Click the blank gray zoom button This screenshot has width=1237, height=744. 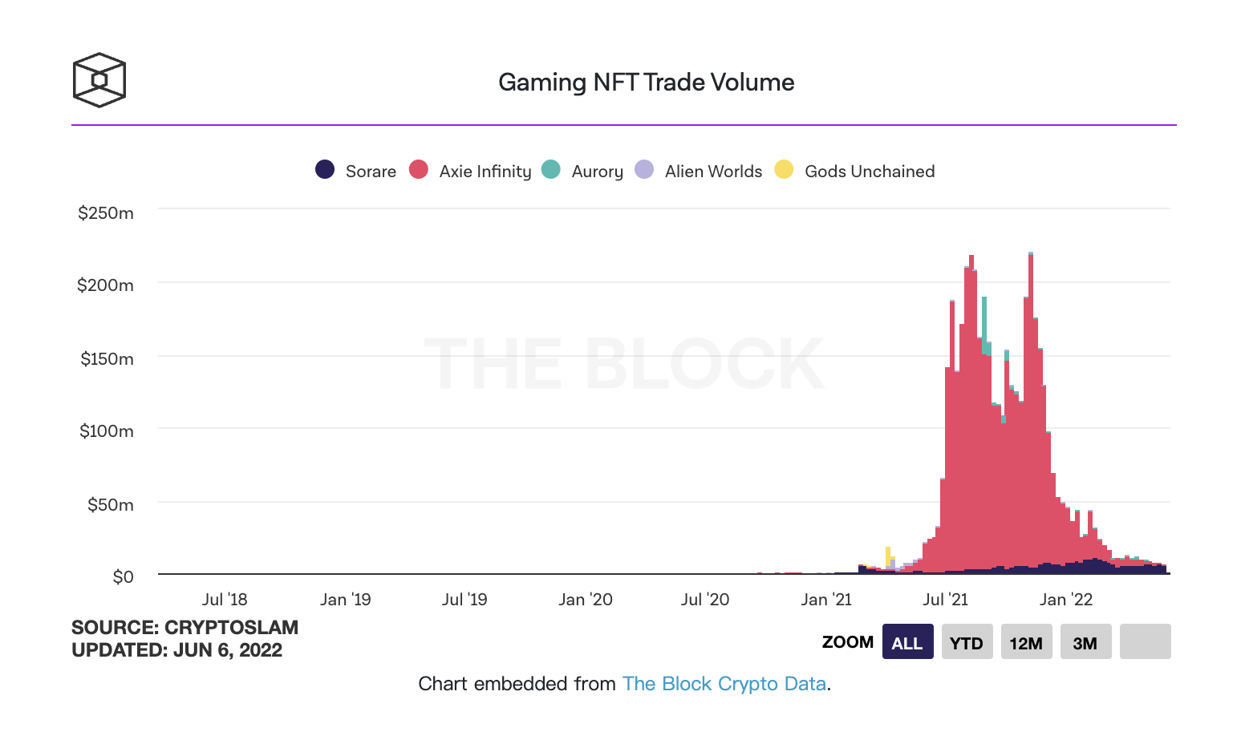tap(1145, 641)
